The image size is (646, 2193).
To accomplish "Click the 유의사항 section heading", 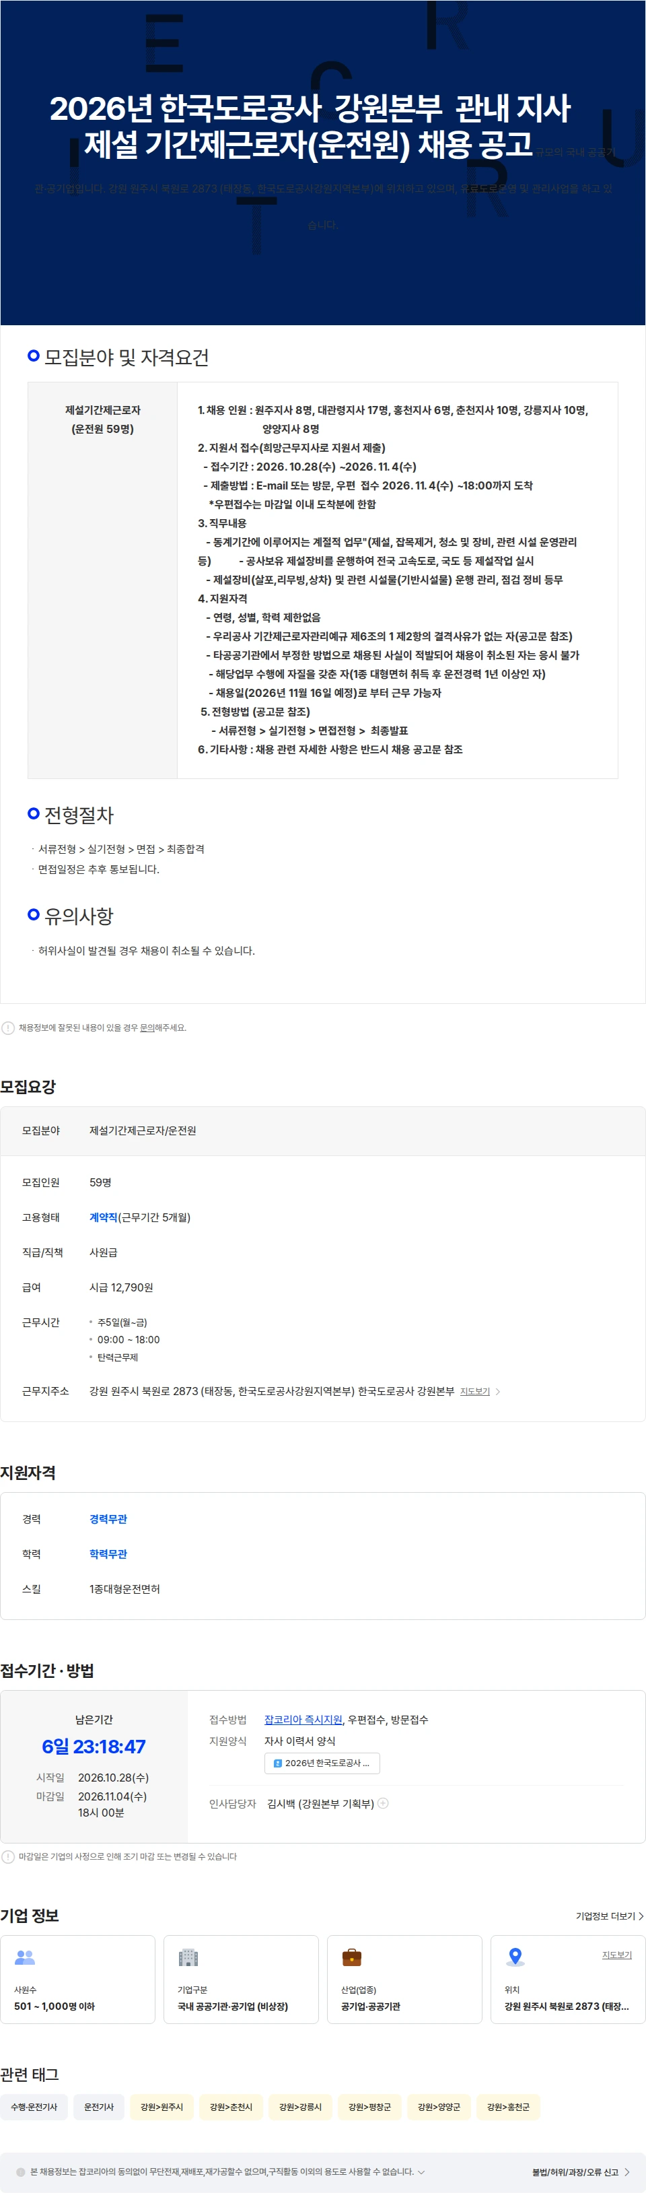I will click(x=78, y=916).
